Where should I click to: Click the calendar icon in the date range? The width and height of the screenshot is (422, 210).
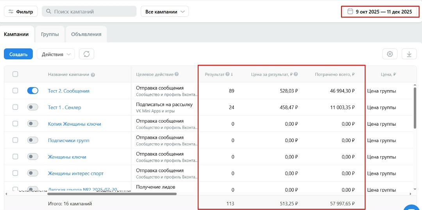click(x=350, y=12)
